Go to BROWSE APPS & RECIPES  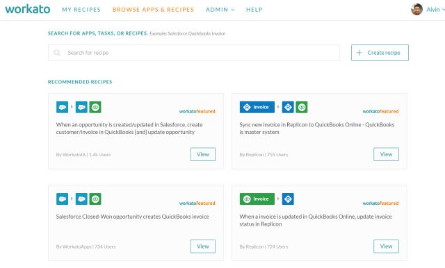(153, 10)
